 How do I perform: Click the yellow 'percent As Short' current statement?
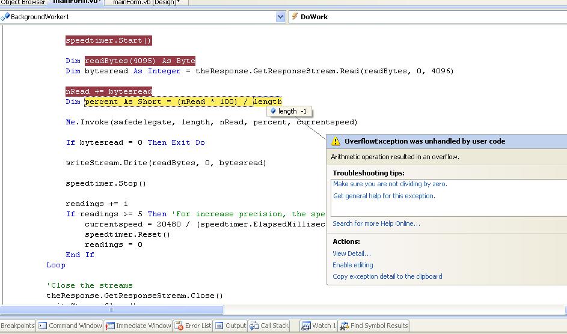click(x=183, y=102)
